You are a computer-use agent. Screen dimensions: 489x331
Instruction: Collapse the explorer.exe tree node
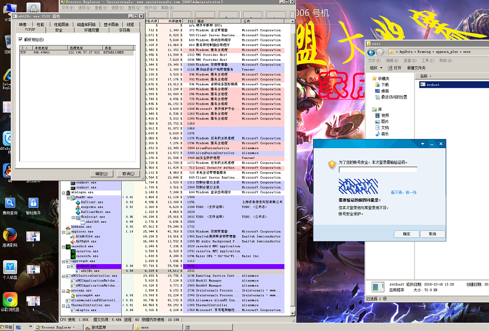pyautogui.click(x=63, y=232)
